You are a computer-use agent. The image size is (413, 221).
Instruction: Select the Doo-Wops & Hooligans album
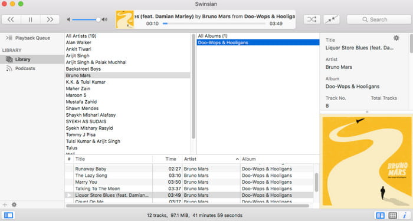pos(258,42)
